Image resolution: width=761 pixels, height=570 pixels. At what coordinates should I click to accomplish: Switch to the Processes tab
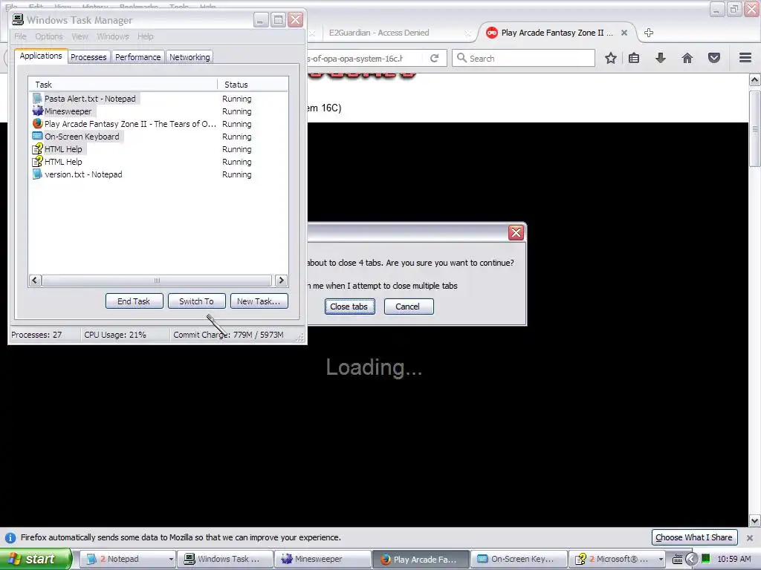click(88, 57)
